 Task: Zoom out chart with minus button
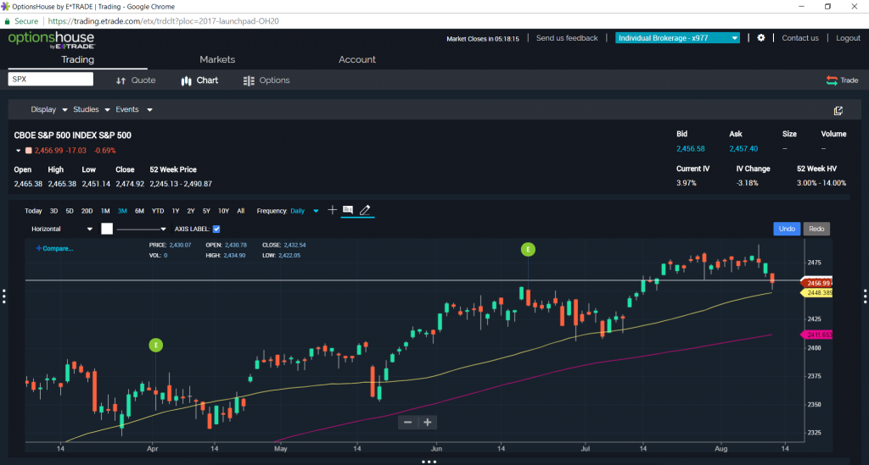pos(408,423)
